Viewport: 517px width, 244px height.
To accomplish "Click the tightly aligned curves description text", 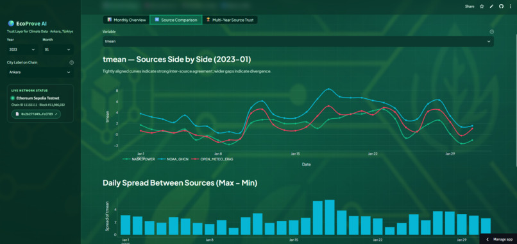I will click(187, 71).
